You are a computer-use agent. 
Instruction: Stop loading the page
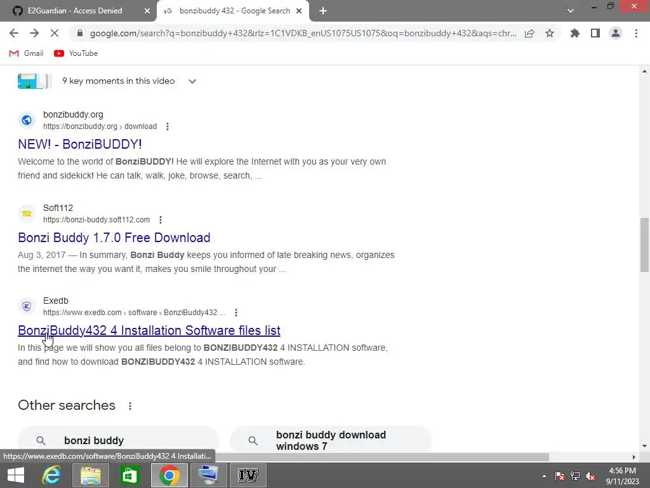55,33
